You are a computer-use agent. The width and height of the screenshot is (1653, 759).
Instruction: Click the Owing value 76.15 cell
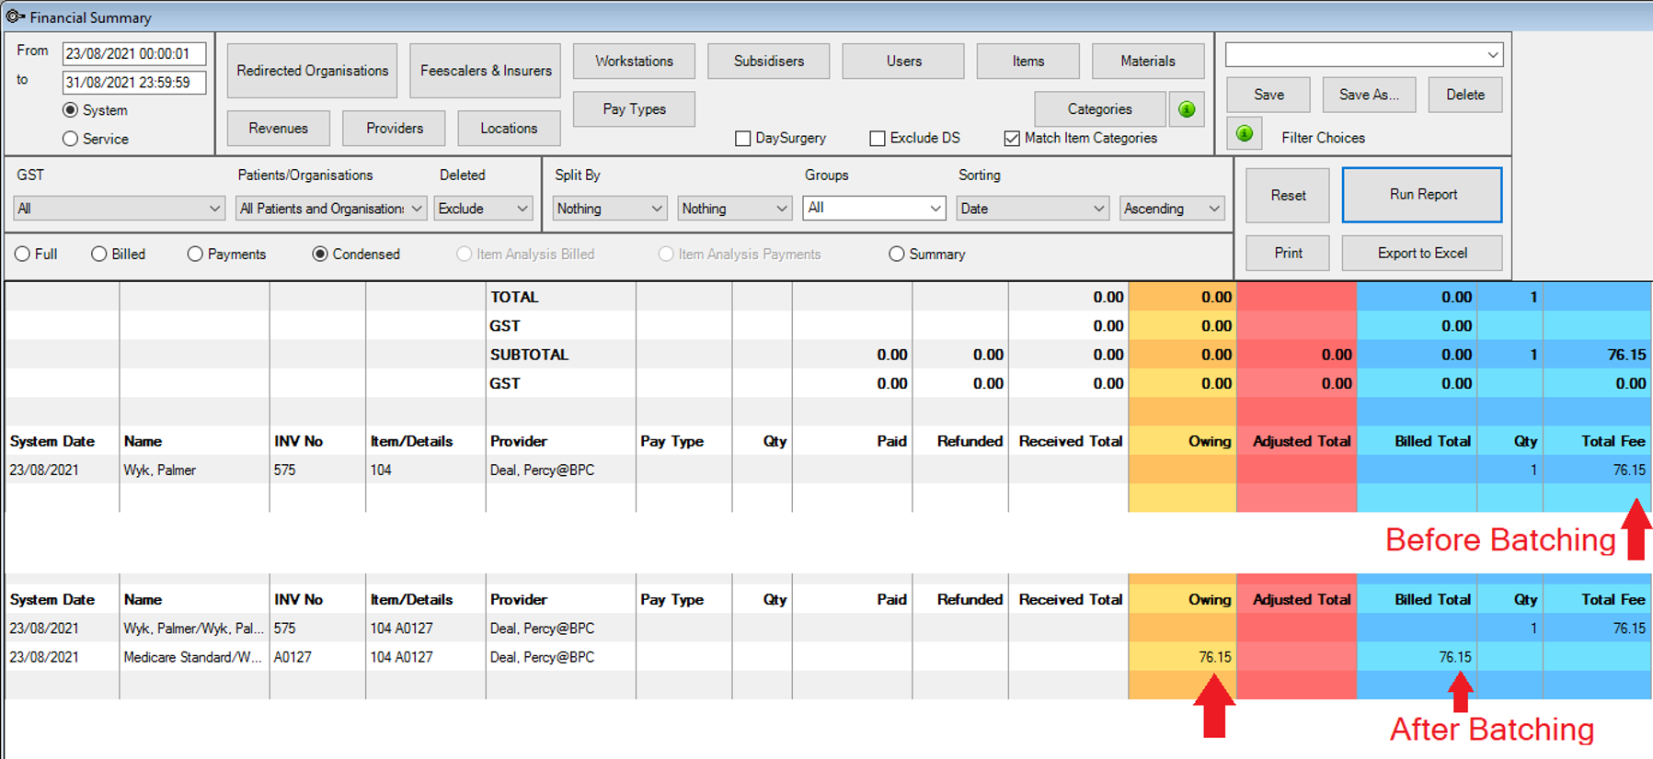(1182, 657)
